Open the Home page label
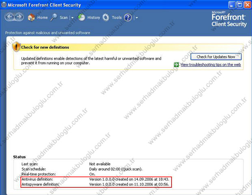The height and width of the screenshot is (195, 252). click(x=43, y=17)
